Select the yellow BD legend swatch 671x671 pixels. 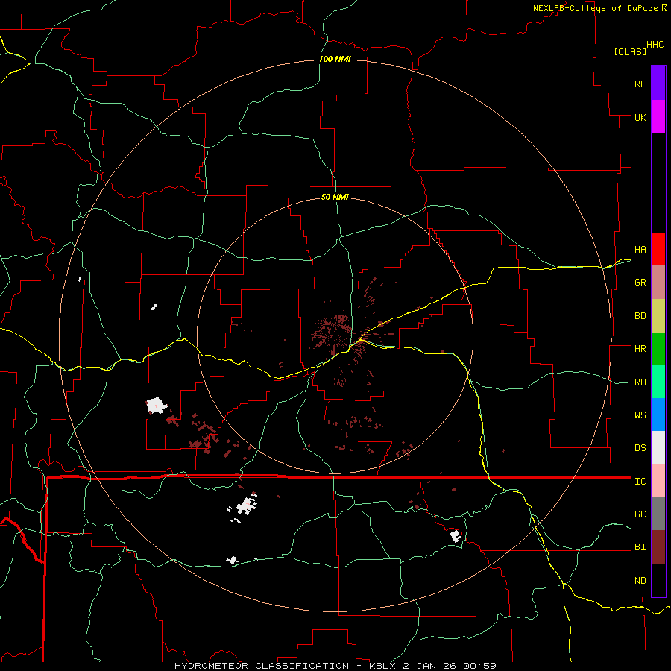[x=658, y=316]
